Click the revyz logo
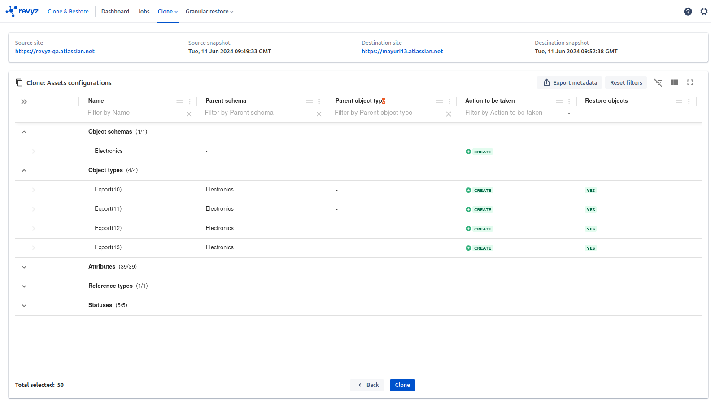 pyautogui.click(x=22, y=11)
